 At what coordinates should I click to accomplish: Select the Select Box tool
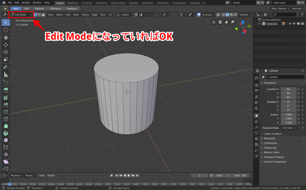[6, 23]
